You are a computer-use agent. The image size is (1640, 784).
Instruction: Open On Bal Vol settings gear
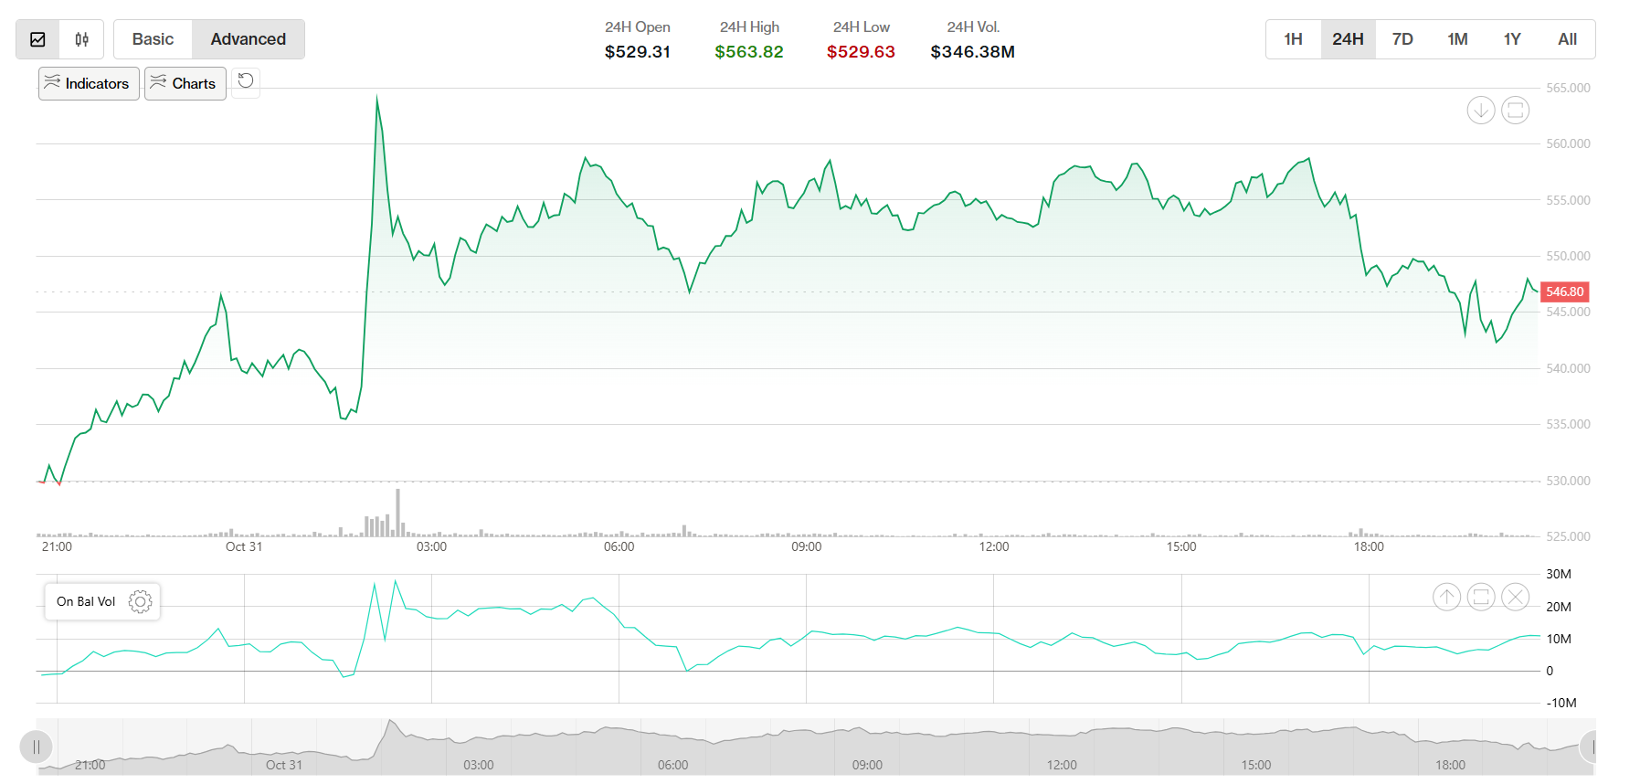coord(140,601)
